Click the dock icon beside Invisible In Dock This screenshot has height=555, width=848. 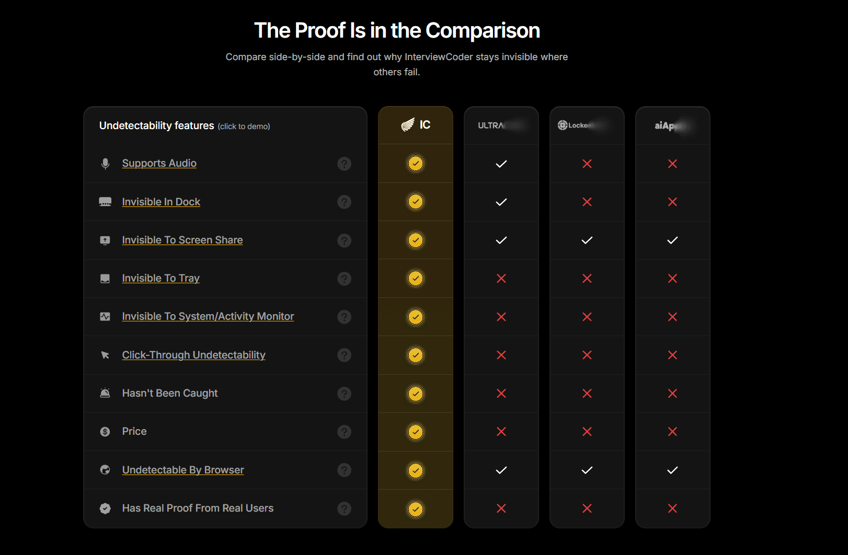pyautogui.click(x=105, y=202)
